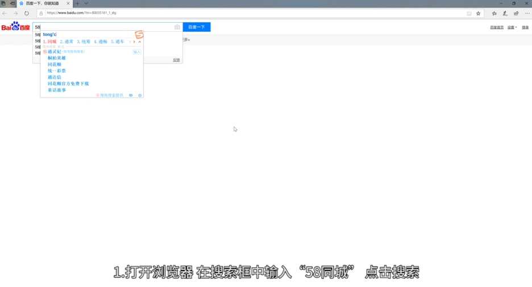
Task: Open reading view icon in address bar
Action: [469, 13]
